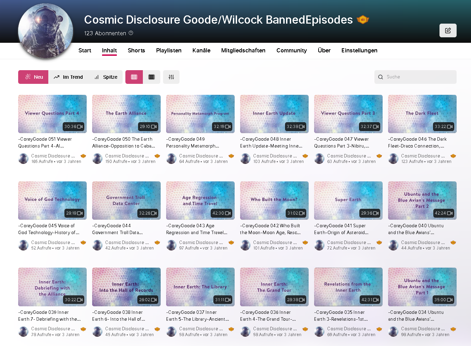This screenshot has height=346, width=471.
Task: Click the CoreyGoode 040 Ubuntu title link
Action: coord(416,229)
